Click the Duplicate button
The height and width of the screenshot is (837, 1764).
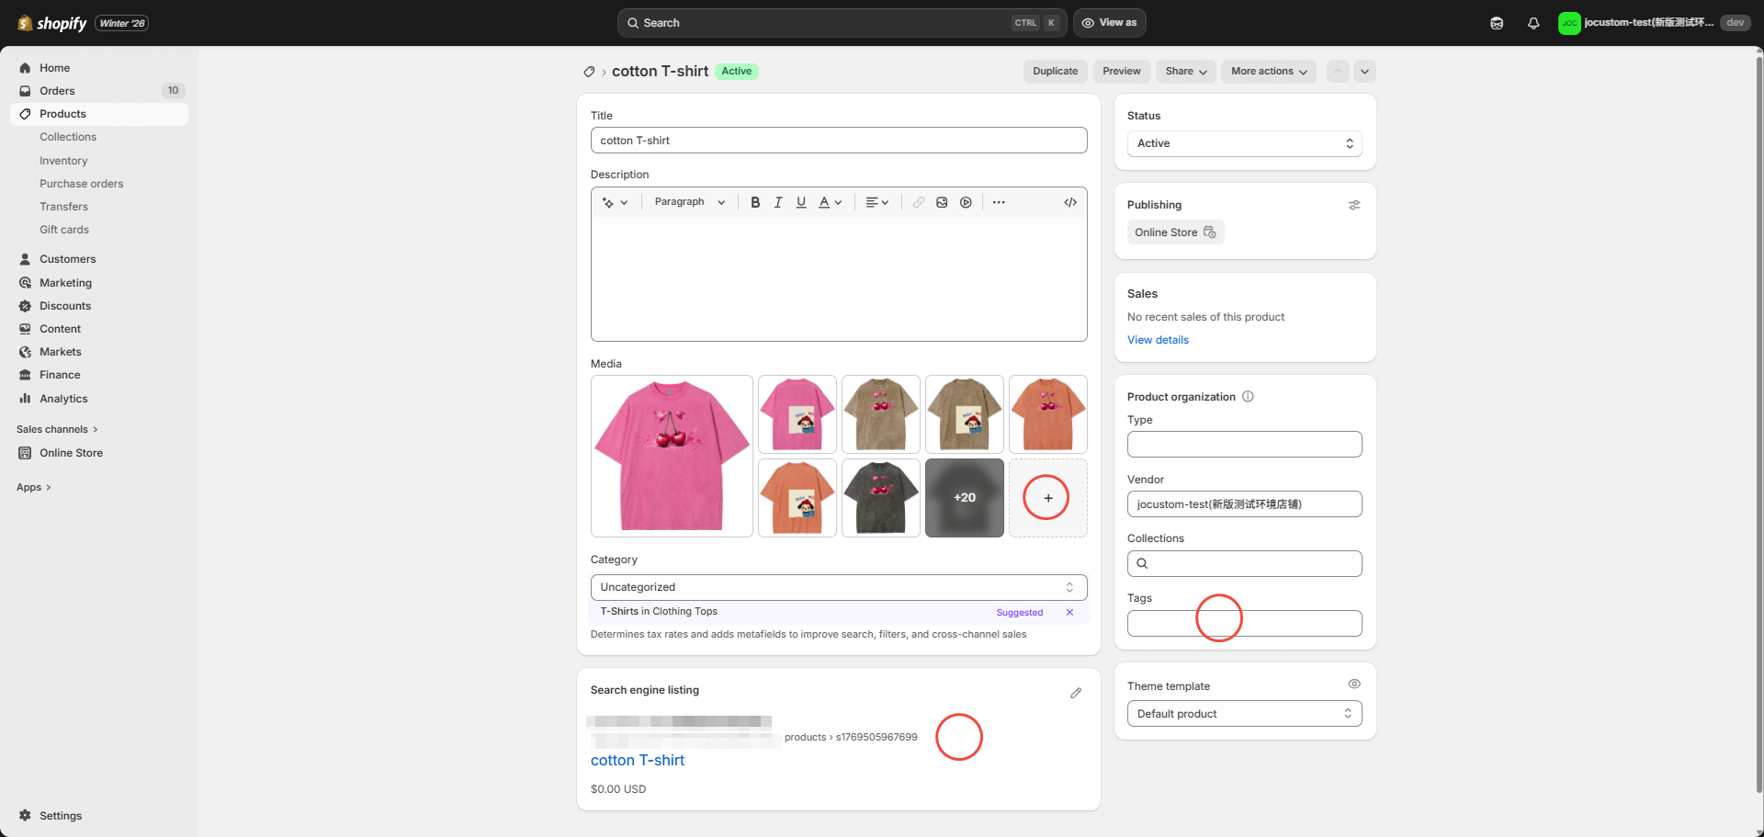[x=1055, y=72]
